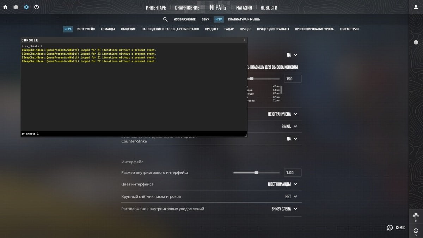Click the 1.00 interface size field
This screenshot has width=423, height=238.
(293, 172)
